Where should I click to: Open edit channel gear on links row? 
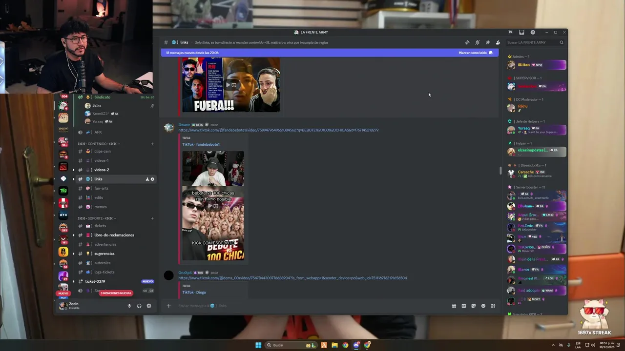point(152,179)
